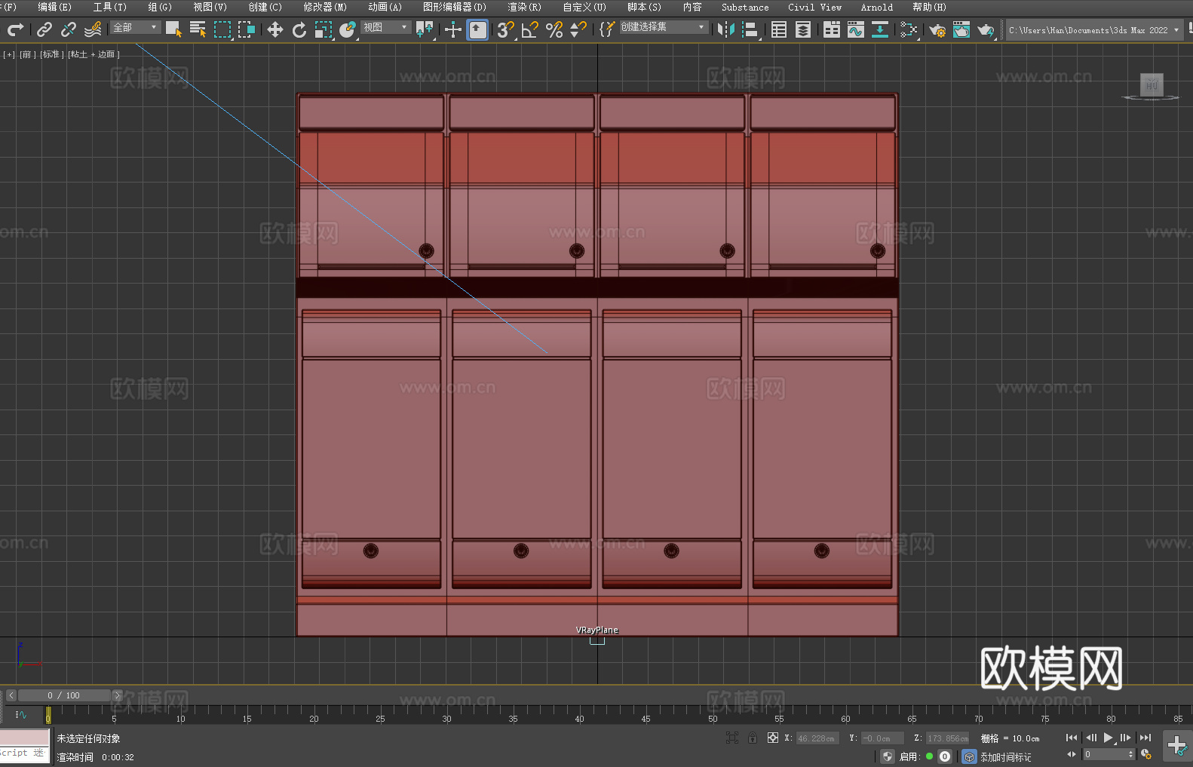This screenshot has width=1193, height=767.
Task: Click the [标准] viewport standard label
Action: point(52,54)
